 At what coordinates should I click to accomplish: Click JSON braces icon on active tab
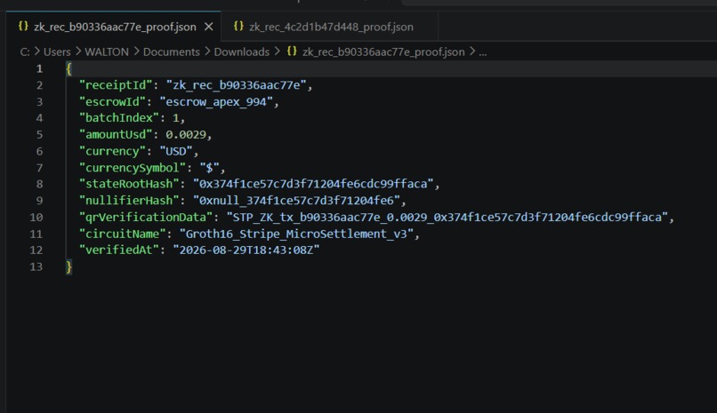coord(23,26)
